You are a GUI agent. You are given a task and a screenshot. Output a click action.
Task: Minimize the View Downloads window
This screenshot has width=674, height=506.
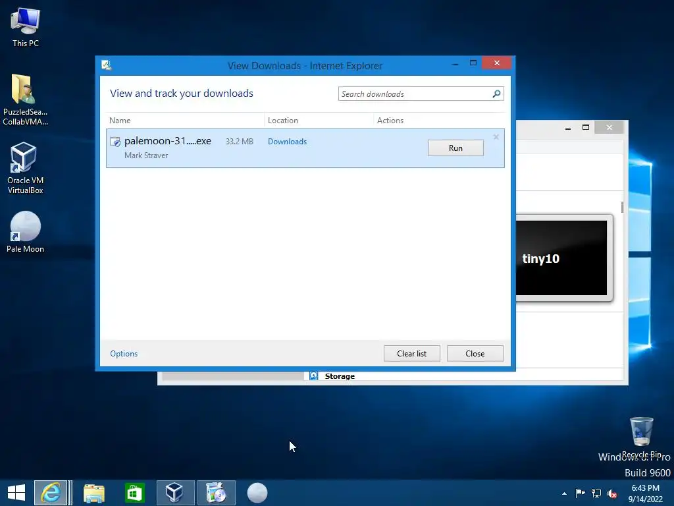(455, 63)
